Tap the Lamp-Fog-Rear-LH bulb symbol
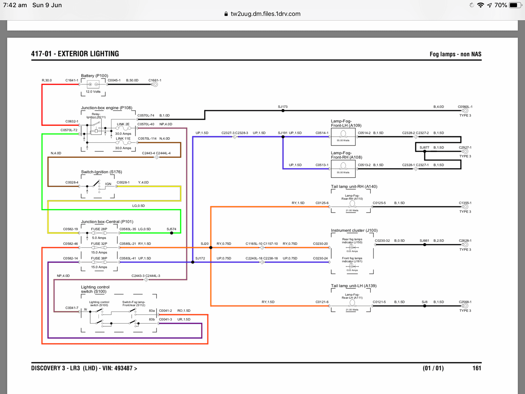Image resolution: width=525 pixels, height=394 pixels. [352, 303]
